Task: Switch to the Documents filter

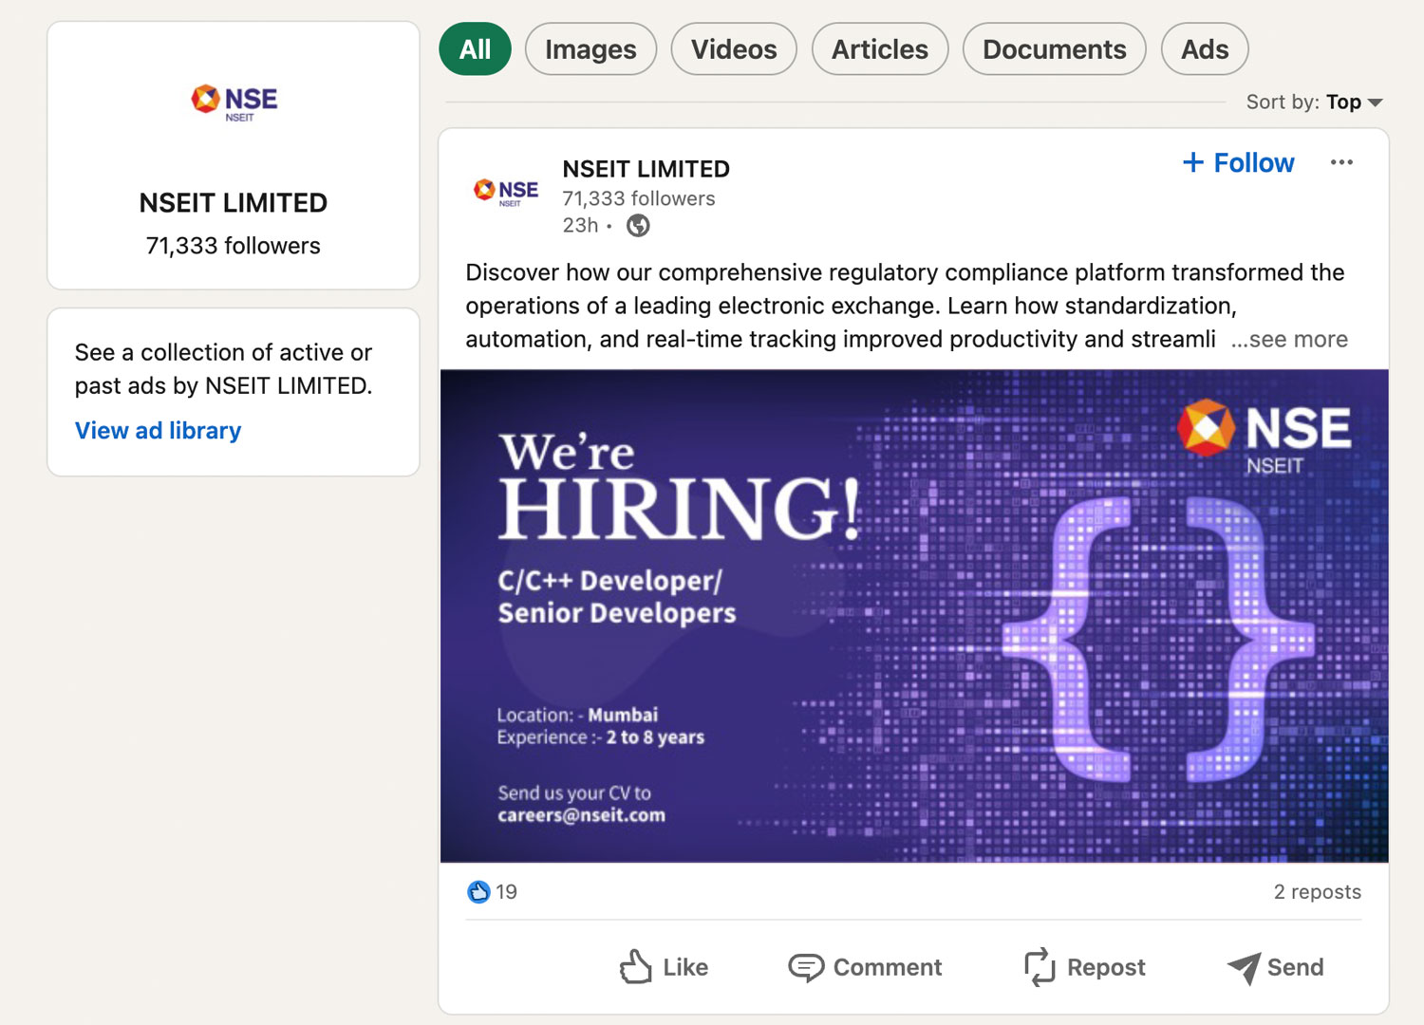Action: tap(1054, 49)
